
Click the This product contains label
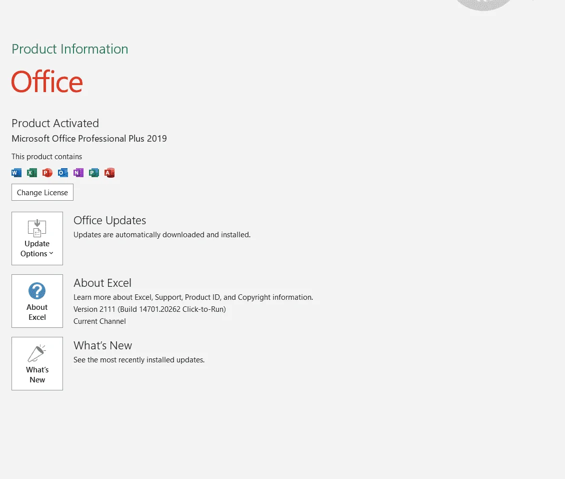tap(47, 157)
